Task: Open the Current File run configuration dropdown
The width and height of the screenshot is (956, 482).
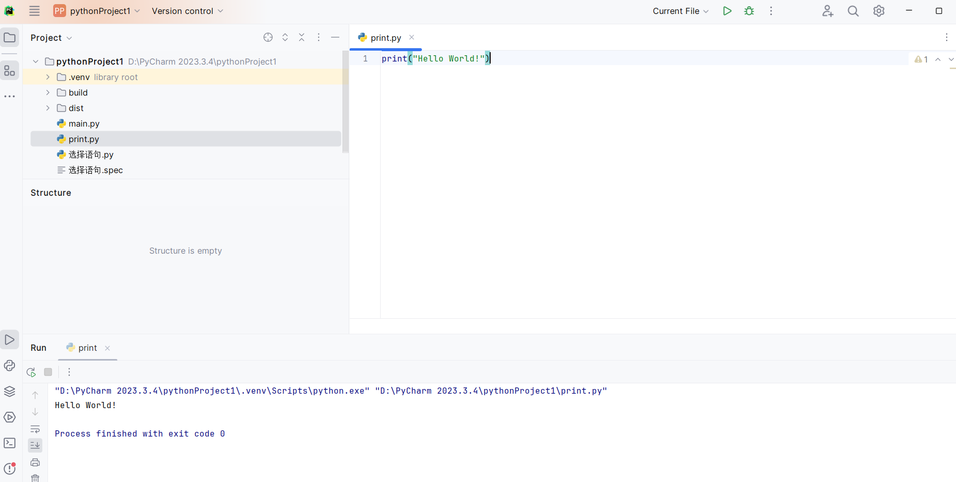Action: tap(680, 11)
